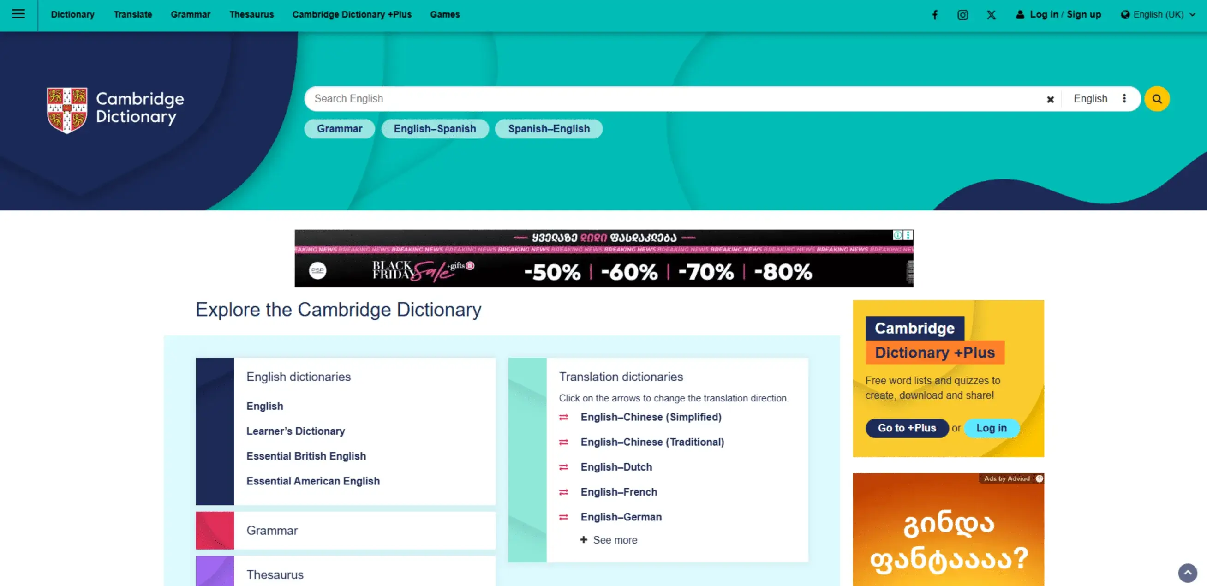The image size is (1207, 586).
Task: Open Games in the top navigation
Action: click(445, 14)
